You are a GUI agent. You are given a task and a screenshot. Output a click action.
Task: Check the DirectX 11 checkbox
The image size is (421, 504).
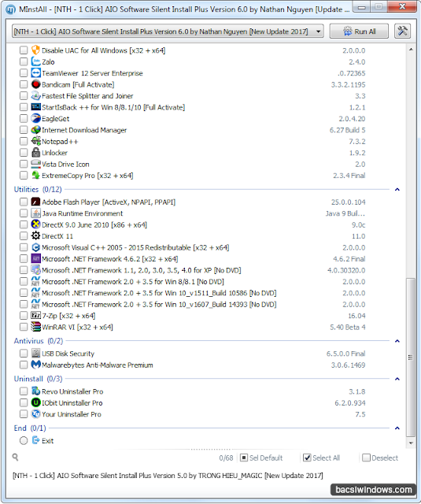[24, 236]
